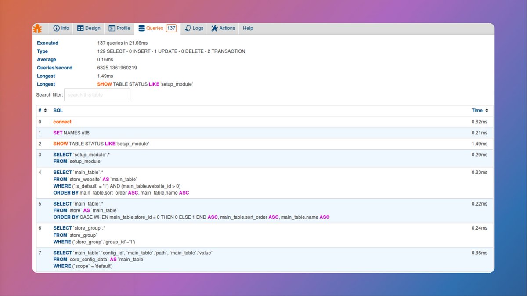This screenshot has width=527, height=296.
Task: Click the 0.62ms time cell
Action: point(479,122)
